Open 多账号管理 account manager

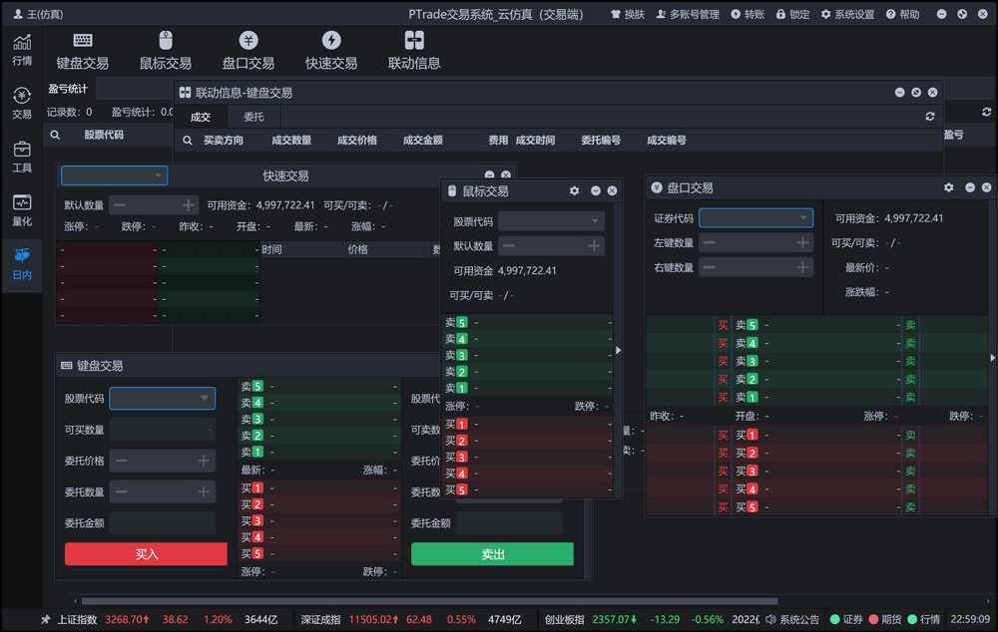tap(688, 14)
